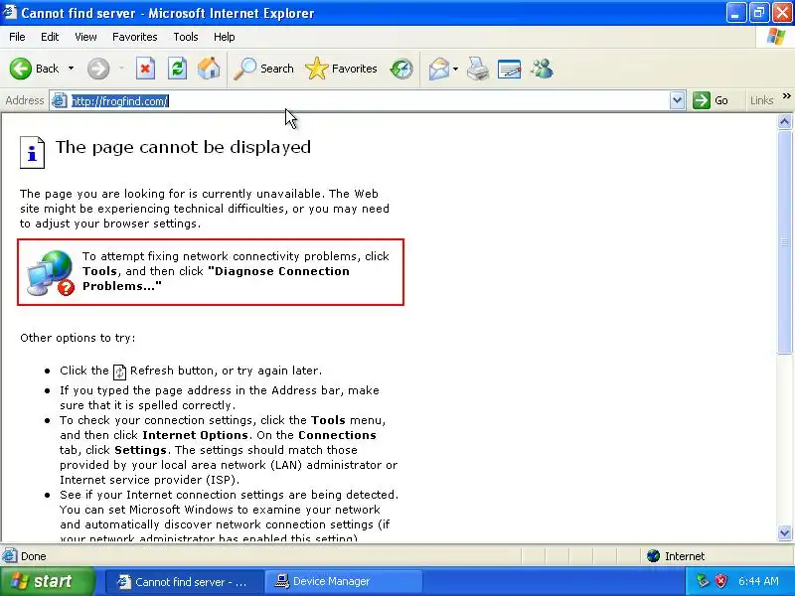Click the Stop loading red X icon
This screenshot has width=795, height=596.
coord(145,69)
